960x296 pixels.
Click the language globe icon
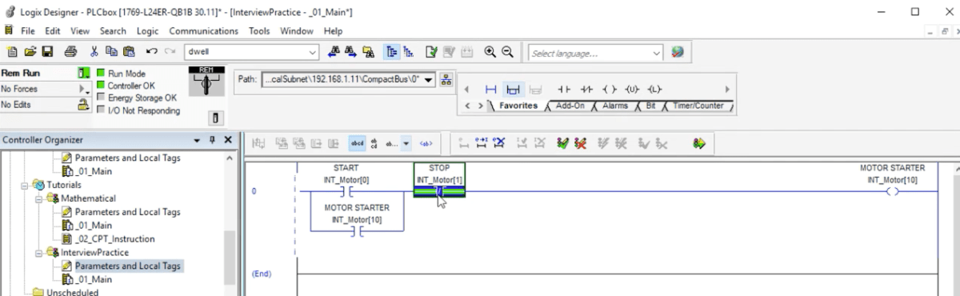tap(678, 52)
